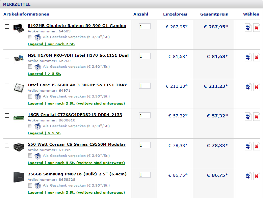The image size is (263, 198).
Task: Refresh 16GB Crucial DDR4-2133 row
Action: tap(248, 117)
